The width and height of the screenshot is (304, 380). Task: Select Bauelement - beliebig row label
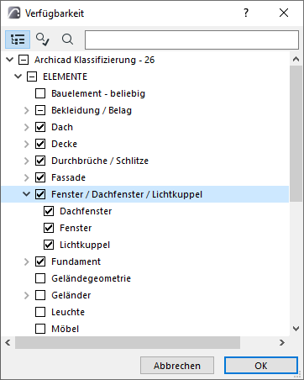pos(98,93)
